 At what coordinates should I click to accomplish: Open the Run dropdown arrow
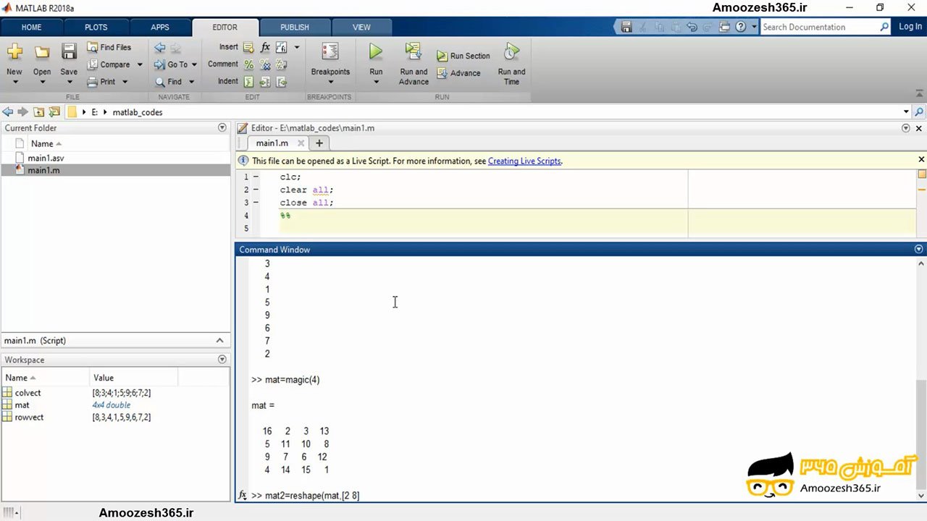(376, 82)
